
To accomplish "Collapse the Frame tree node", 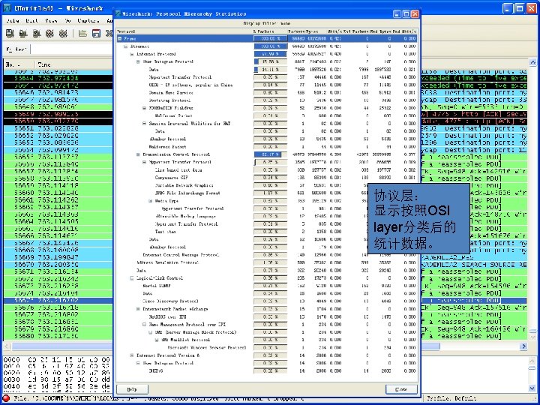I will pyautogui.click(x=119, y=39).
